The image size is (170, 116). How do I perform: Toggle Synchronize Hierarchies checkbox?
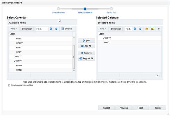pyautogui.click(x=9, y=85)
